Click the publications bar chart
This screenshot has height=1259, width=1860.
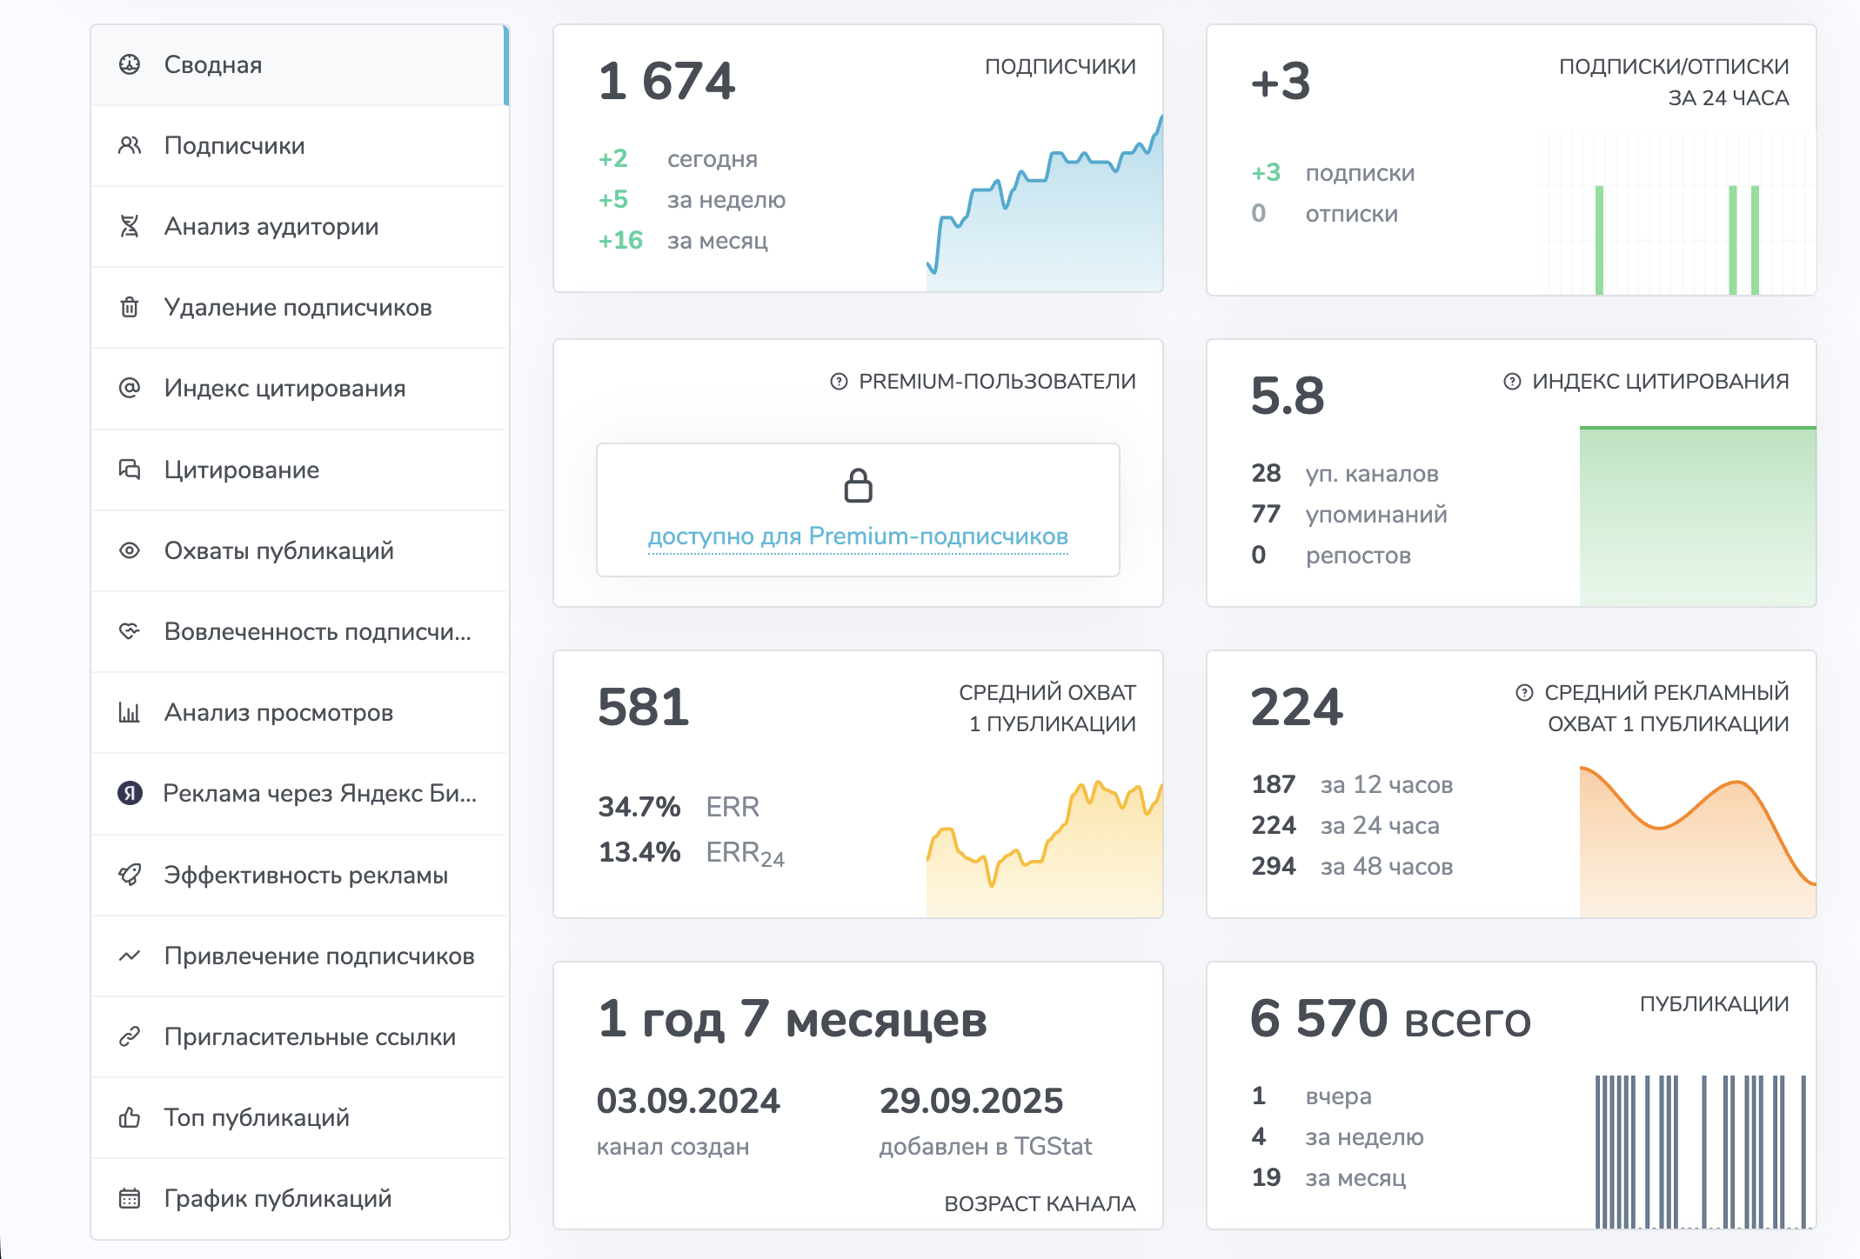pos(1703,1150)
